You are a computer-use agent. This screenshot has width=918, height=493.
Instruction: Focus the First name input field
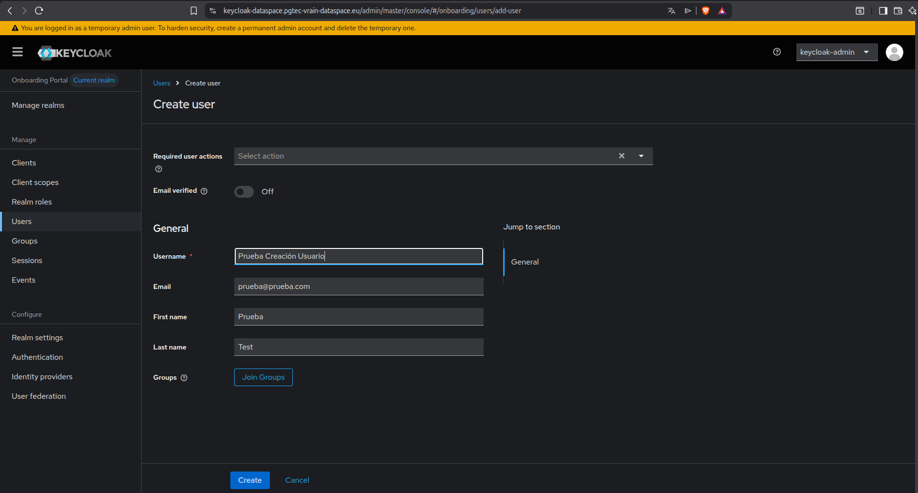[359, 317]
